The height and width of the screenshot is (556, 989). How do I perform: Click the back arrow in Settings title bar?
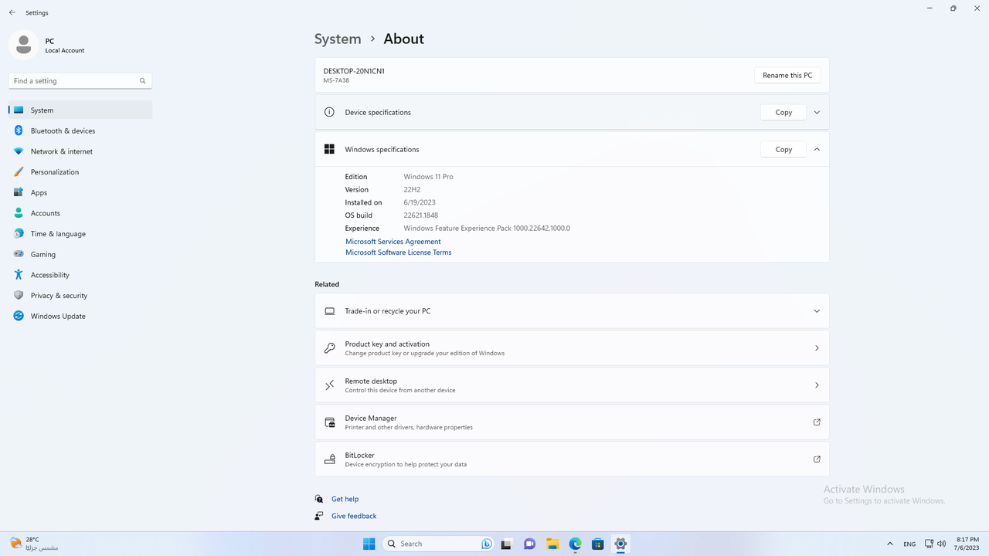click(12, 13)
